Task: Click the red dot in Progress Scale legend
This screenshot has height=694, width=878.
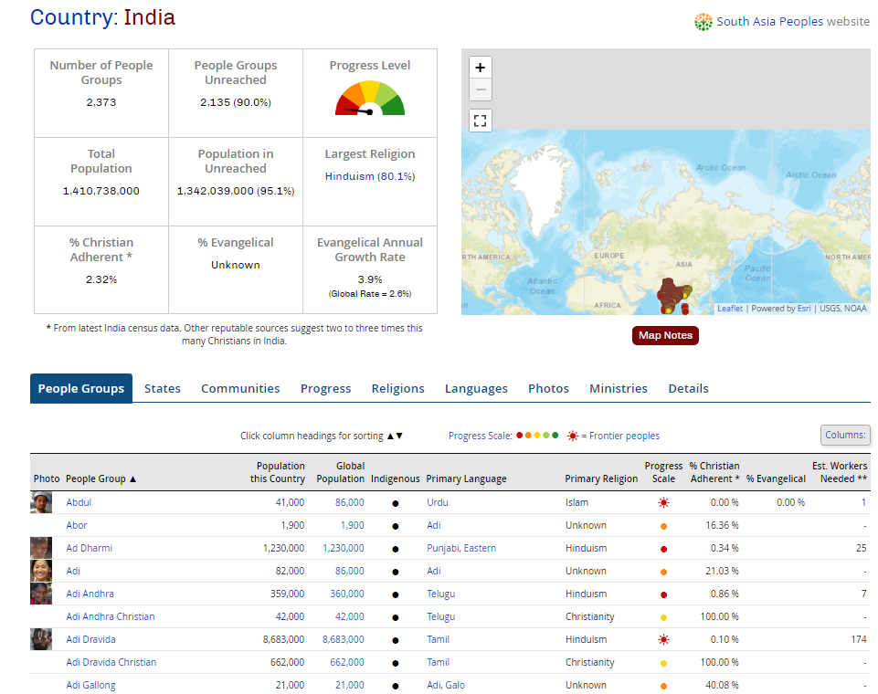Action: (x=520, y=436)
